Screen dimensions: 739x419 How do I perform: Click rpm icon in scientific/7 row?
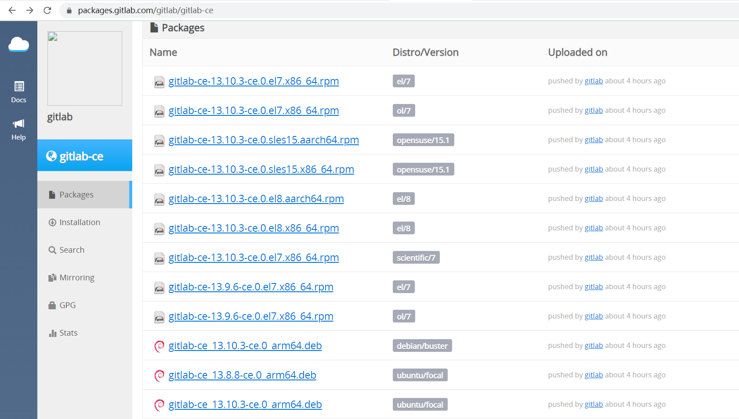pyautogui.click(x=159, y=258)
